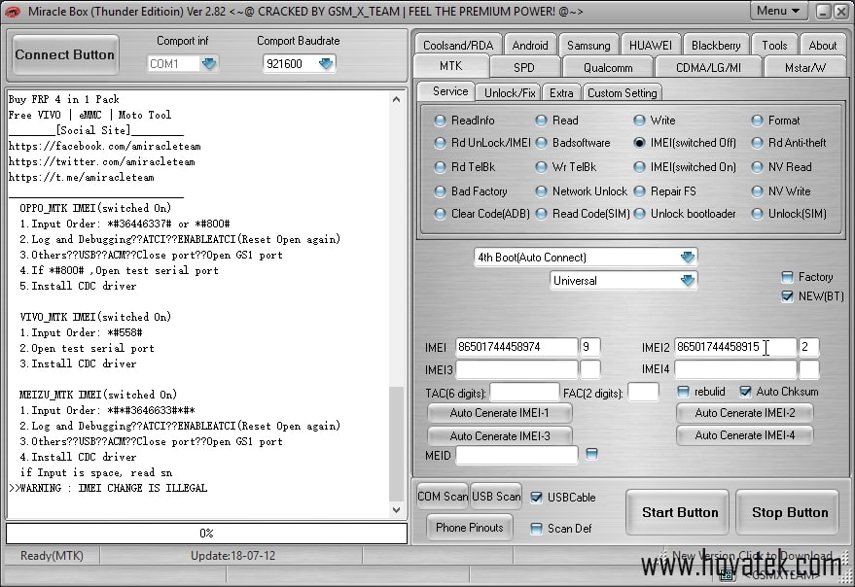Image resolution: width=855 pixels, height=587 pixels.
Task: Open the Unlock/Fix sub-tab
Action: tap(510, 92)
